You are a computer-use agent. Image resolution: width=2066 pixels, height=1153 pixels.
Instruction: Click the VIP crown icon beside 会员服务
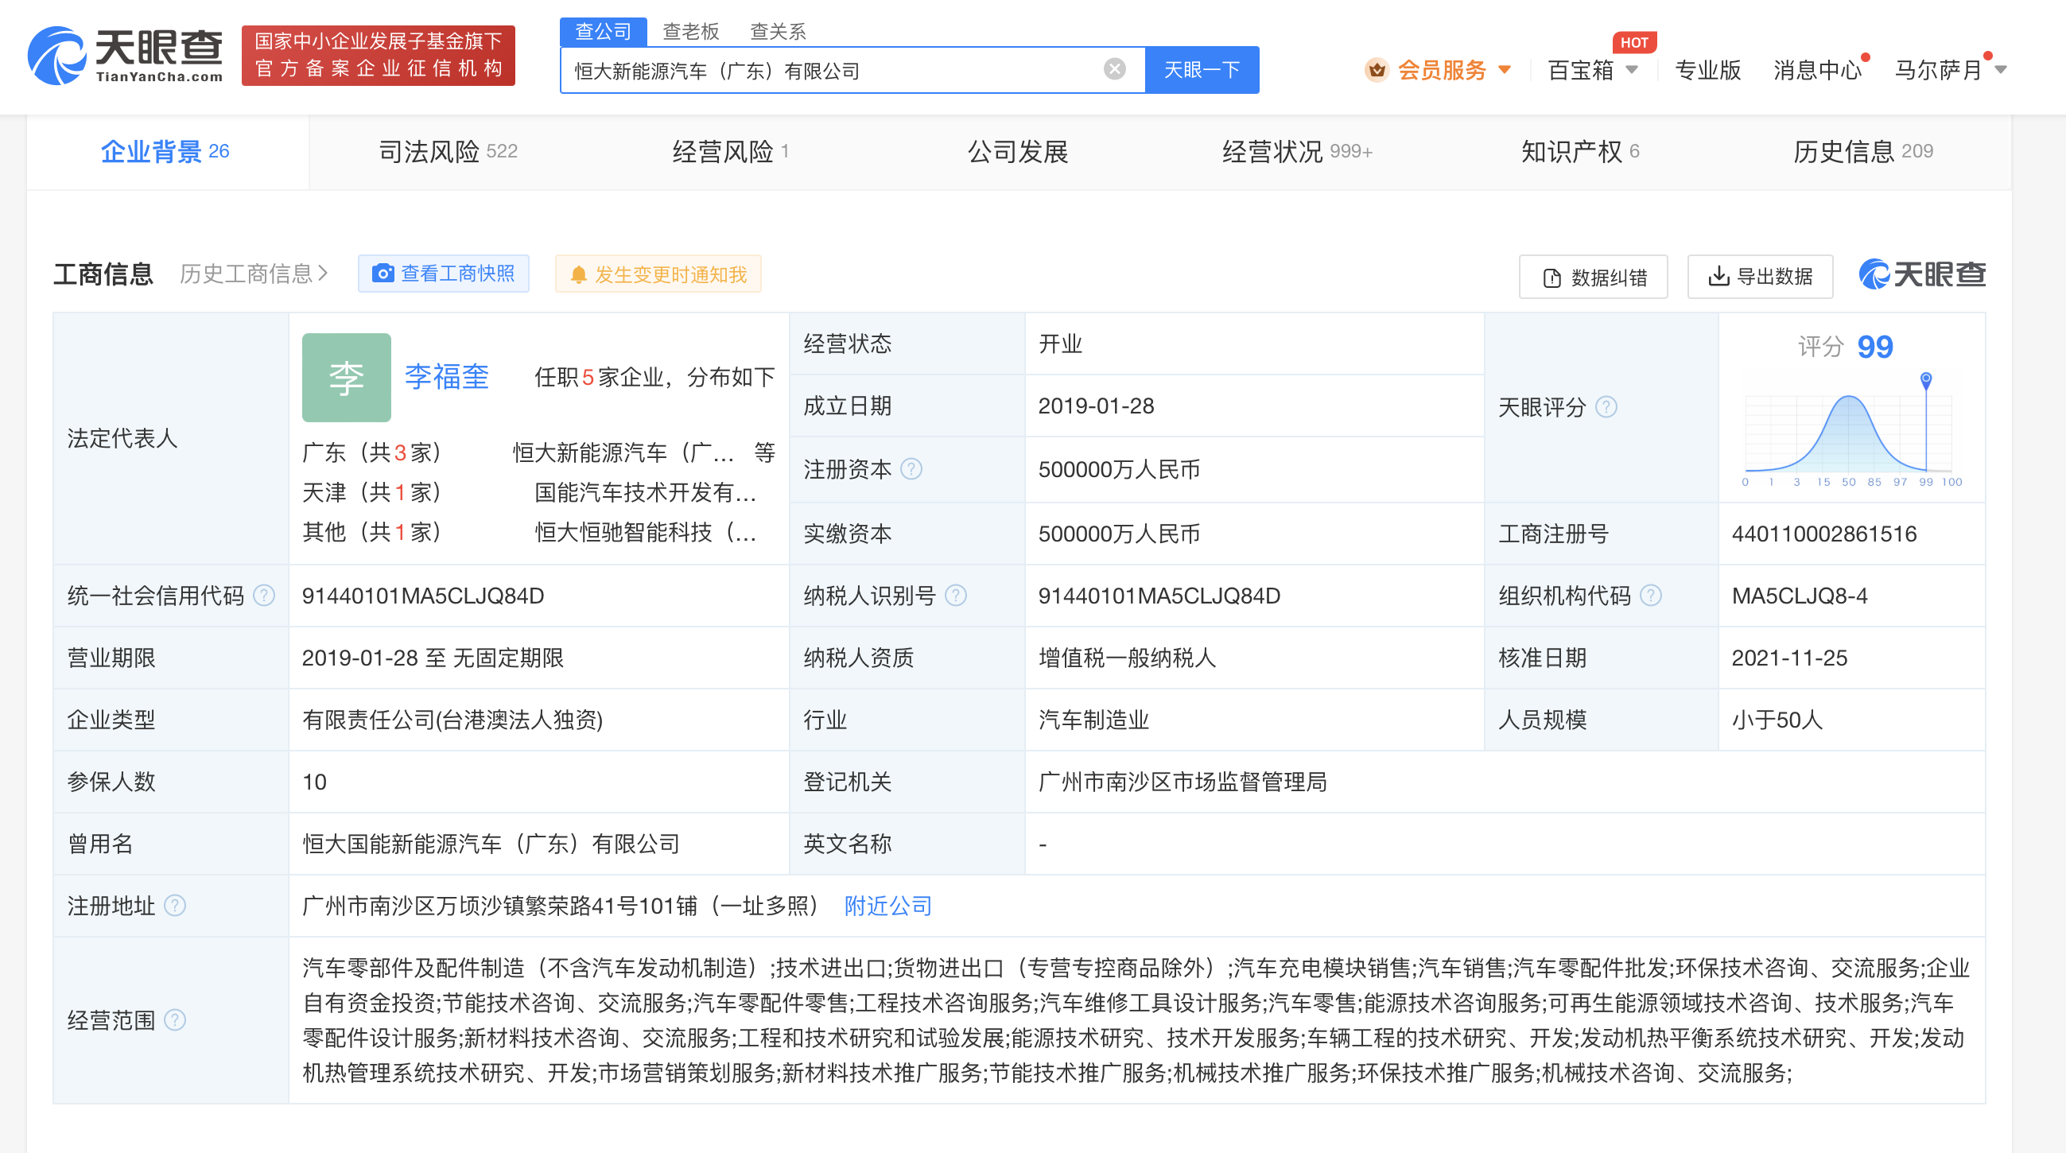pyautogui.click(x=1377, y=70)
